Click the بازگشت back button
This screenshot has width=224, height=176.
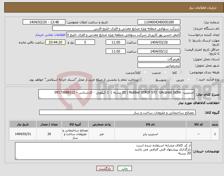click(105, 168)
